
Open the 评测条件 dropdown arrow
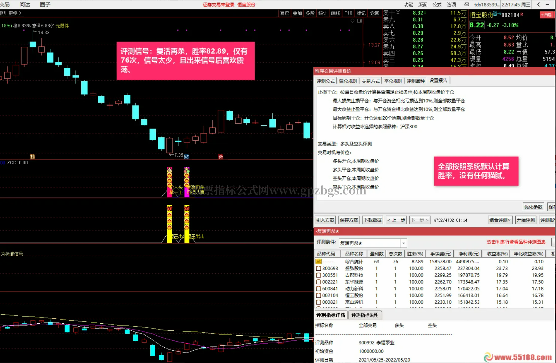click(404, 243)
